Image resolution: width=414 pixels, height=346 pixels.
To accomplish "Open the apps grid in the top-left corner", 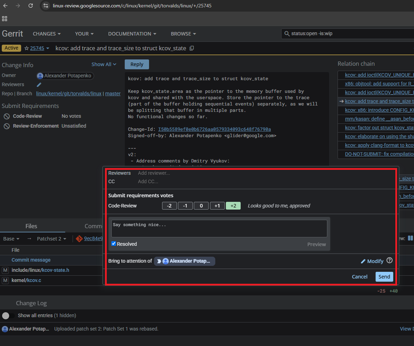I will click(5, 18).
